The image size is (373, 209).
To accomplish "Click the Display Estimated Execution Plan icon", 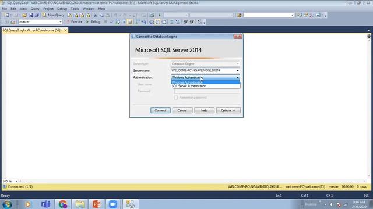I will [118, 22].
